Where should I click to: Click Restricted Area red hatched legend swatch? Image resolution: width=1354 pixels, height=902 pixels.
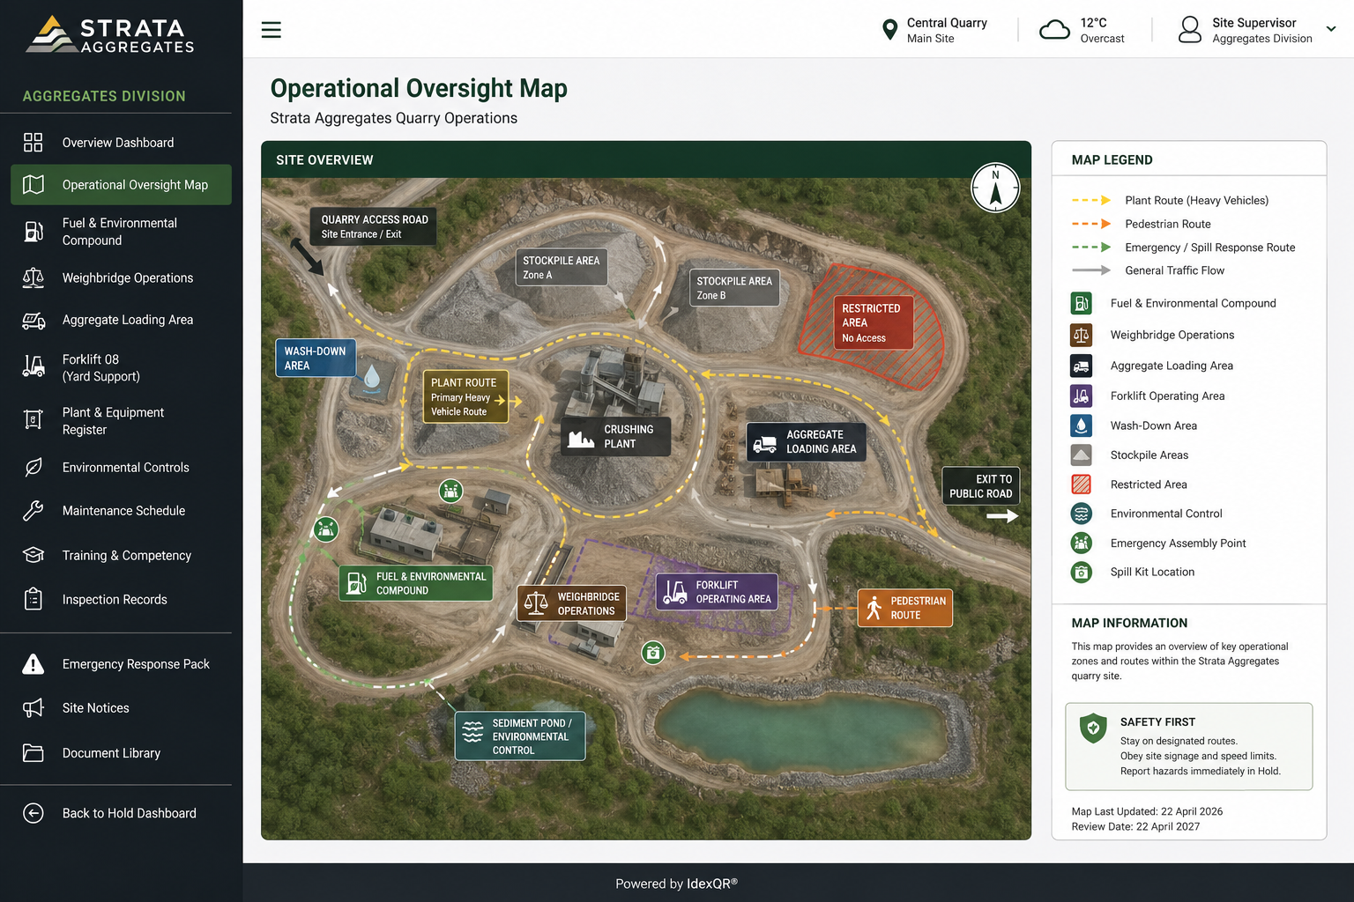[x=1082, y=484]
